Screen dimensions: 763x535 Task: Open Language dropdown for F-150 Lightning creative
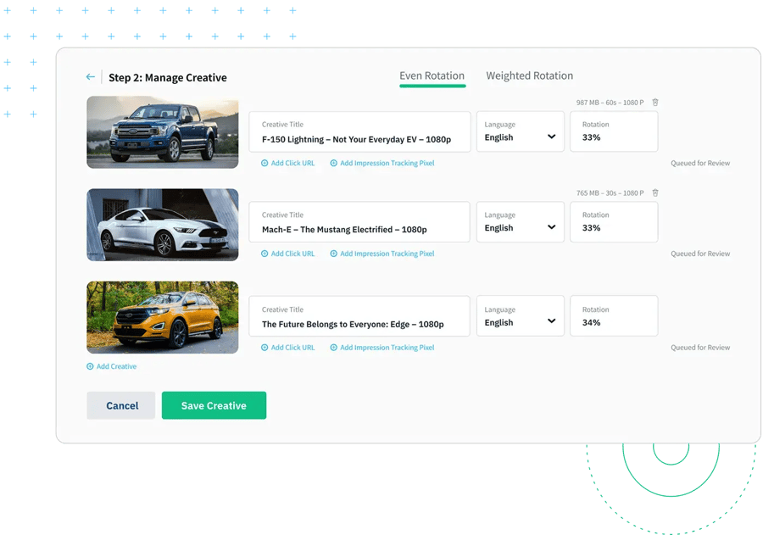521,131
